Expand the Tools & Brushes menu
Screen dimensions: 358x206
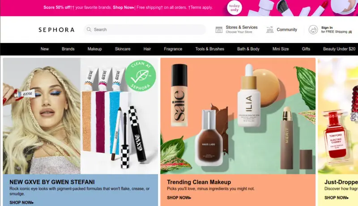tap(209, 49)
